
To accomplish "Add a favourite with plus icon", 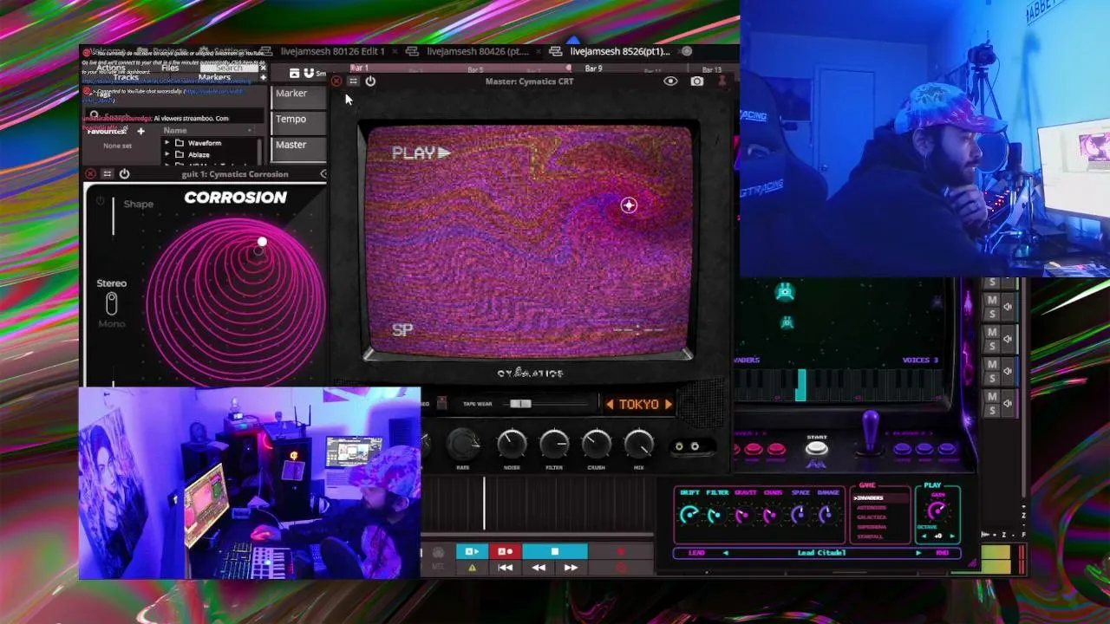I will pos(140,132).
